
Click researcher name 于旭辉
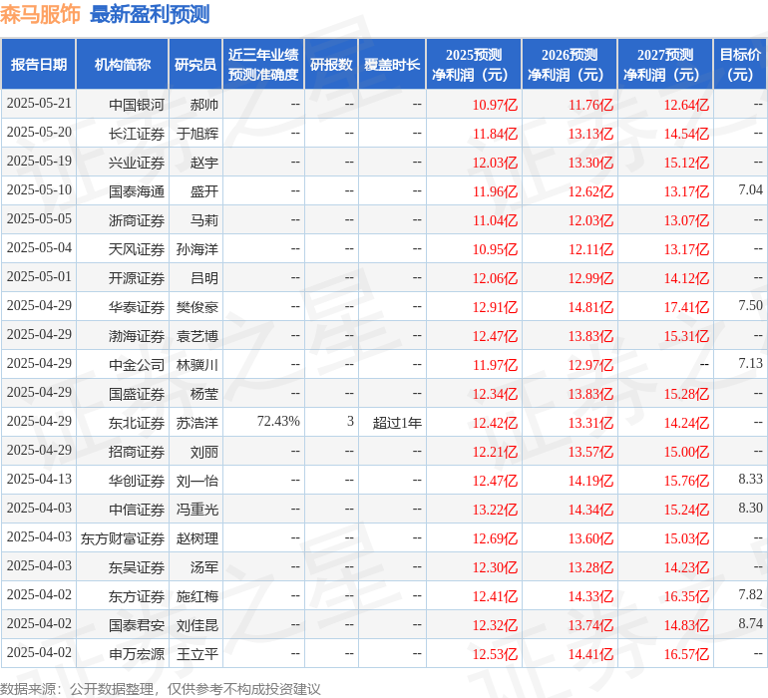(x=197, y=134)
